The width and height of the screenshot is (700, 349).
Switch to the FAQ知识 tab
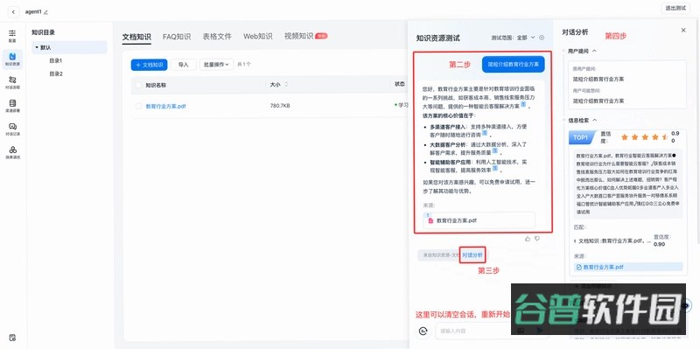[x=177, y=37]
